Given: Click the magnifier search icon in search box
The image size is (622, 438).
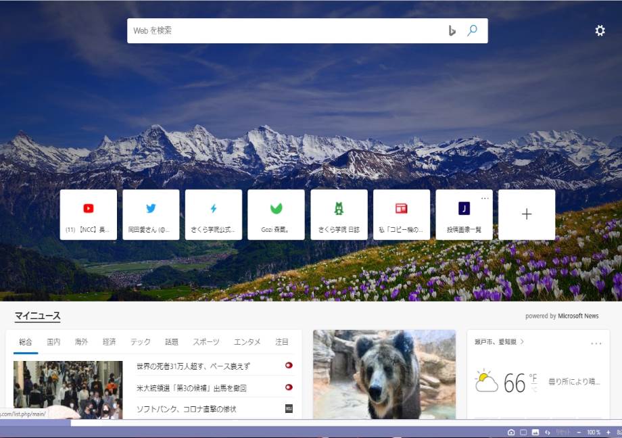Looking at the screenshot, I should 473,30.
